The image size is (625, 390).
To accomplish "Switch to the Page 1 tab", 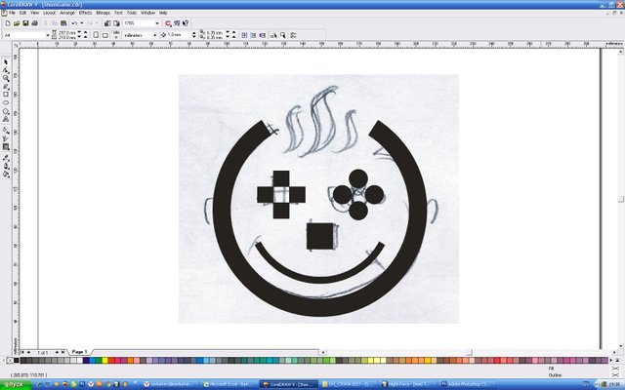I will point(80,352).
